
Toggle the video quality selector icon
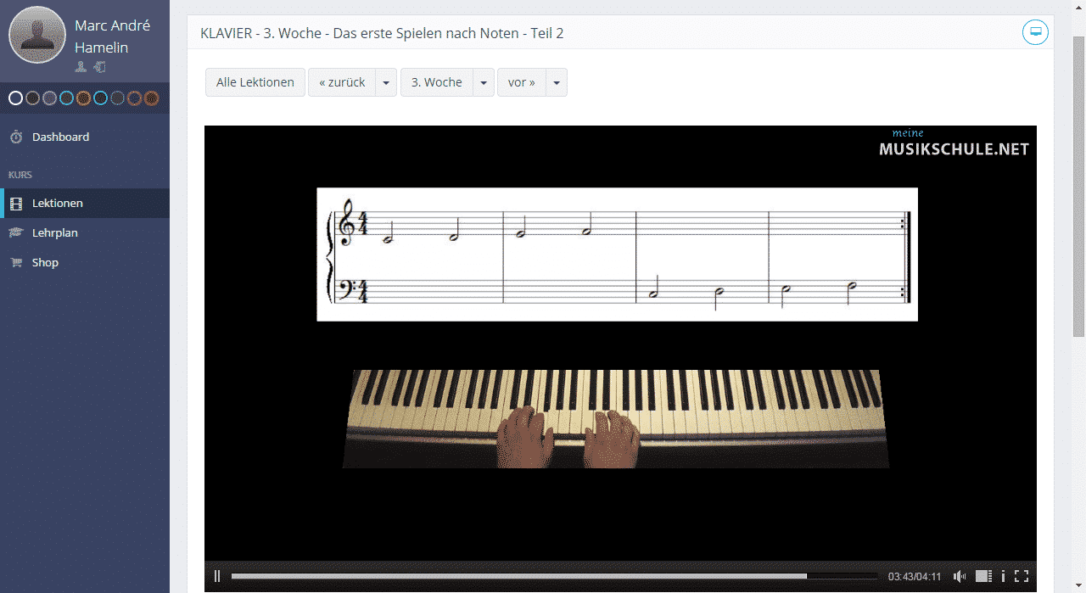click(983, 576)
